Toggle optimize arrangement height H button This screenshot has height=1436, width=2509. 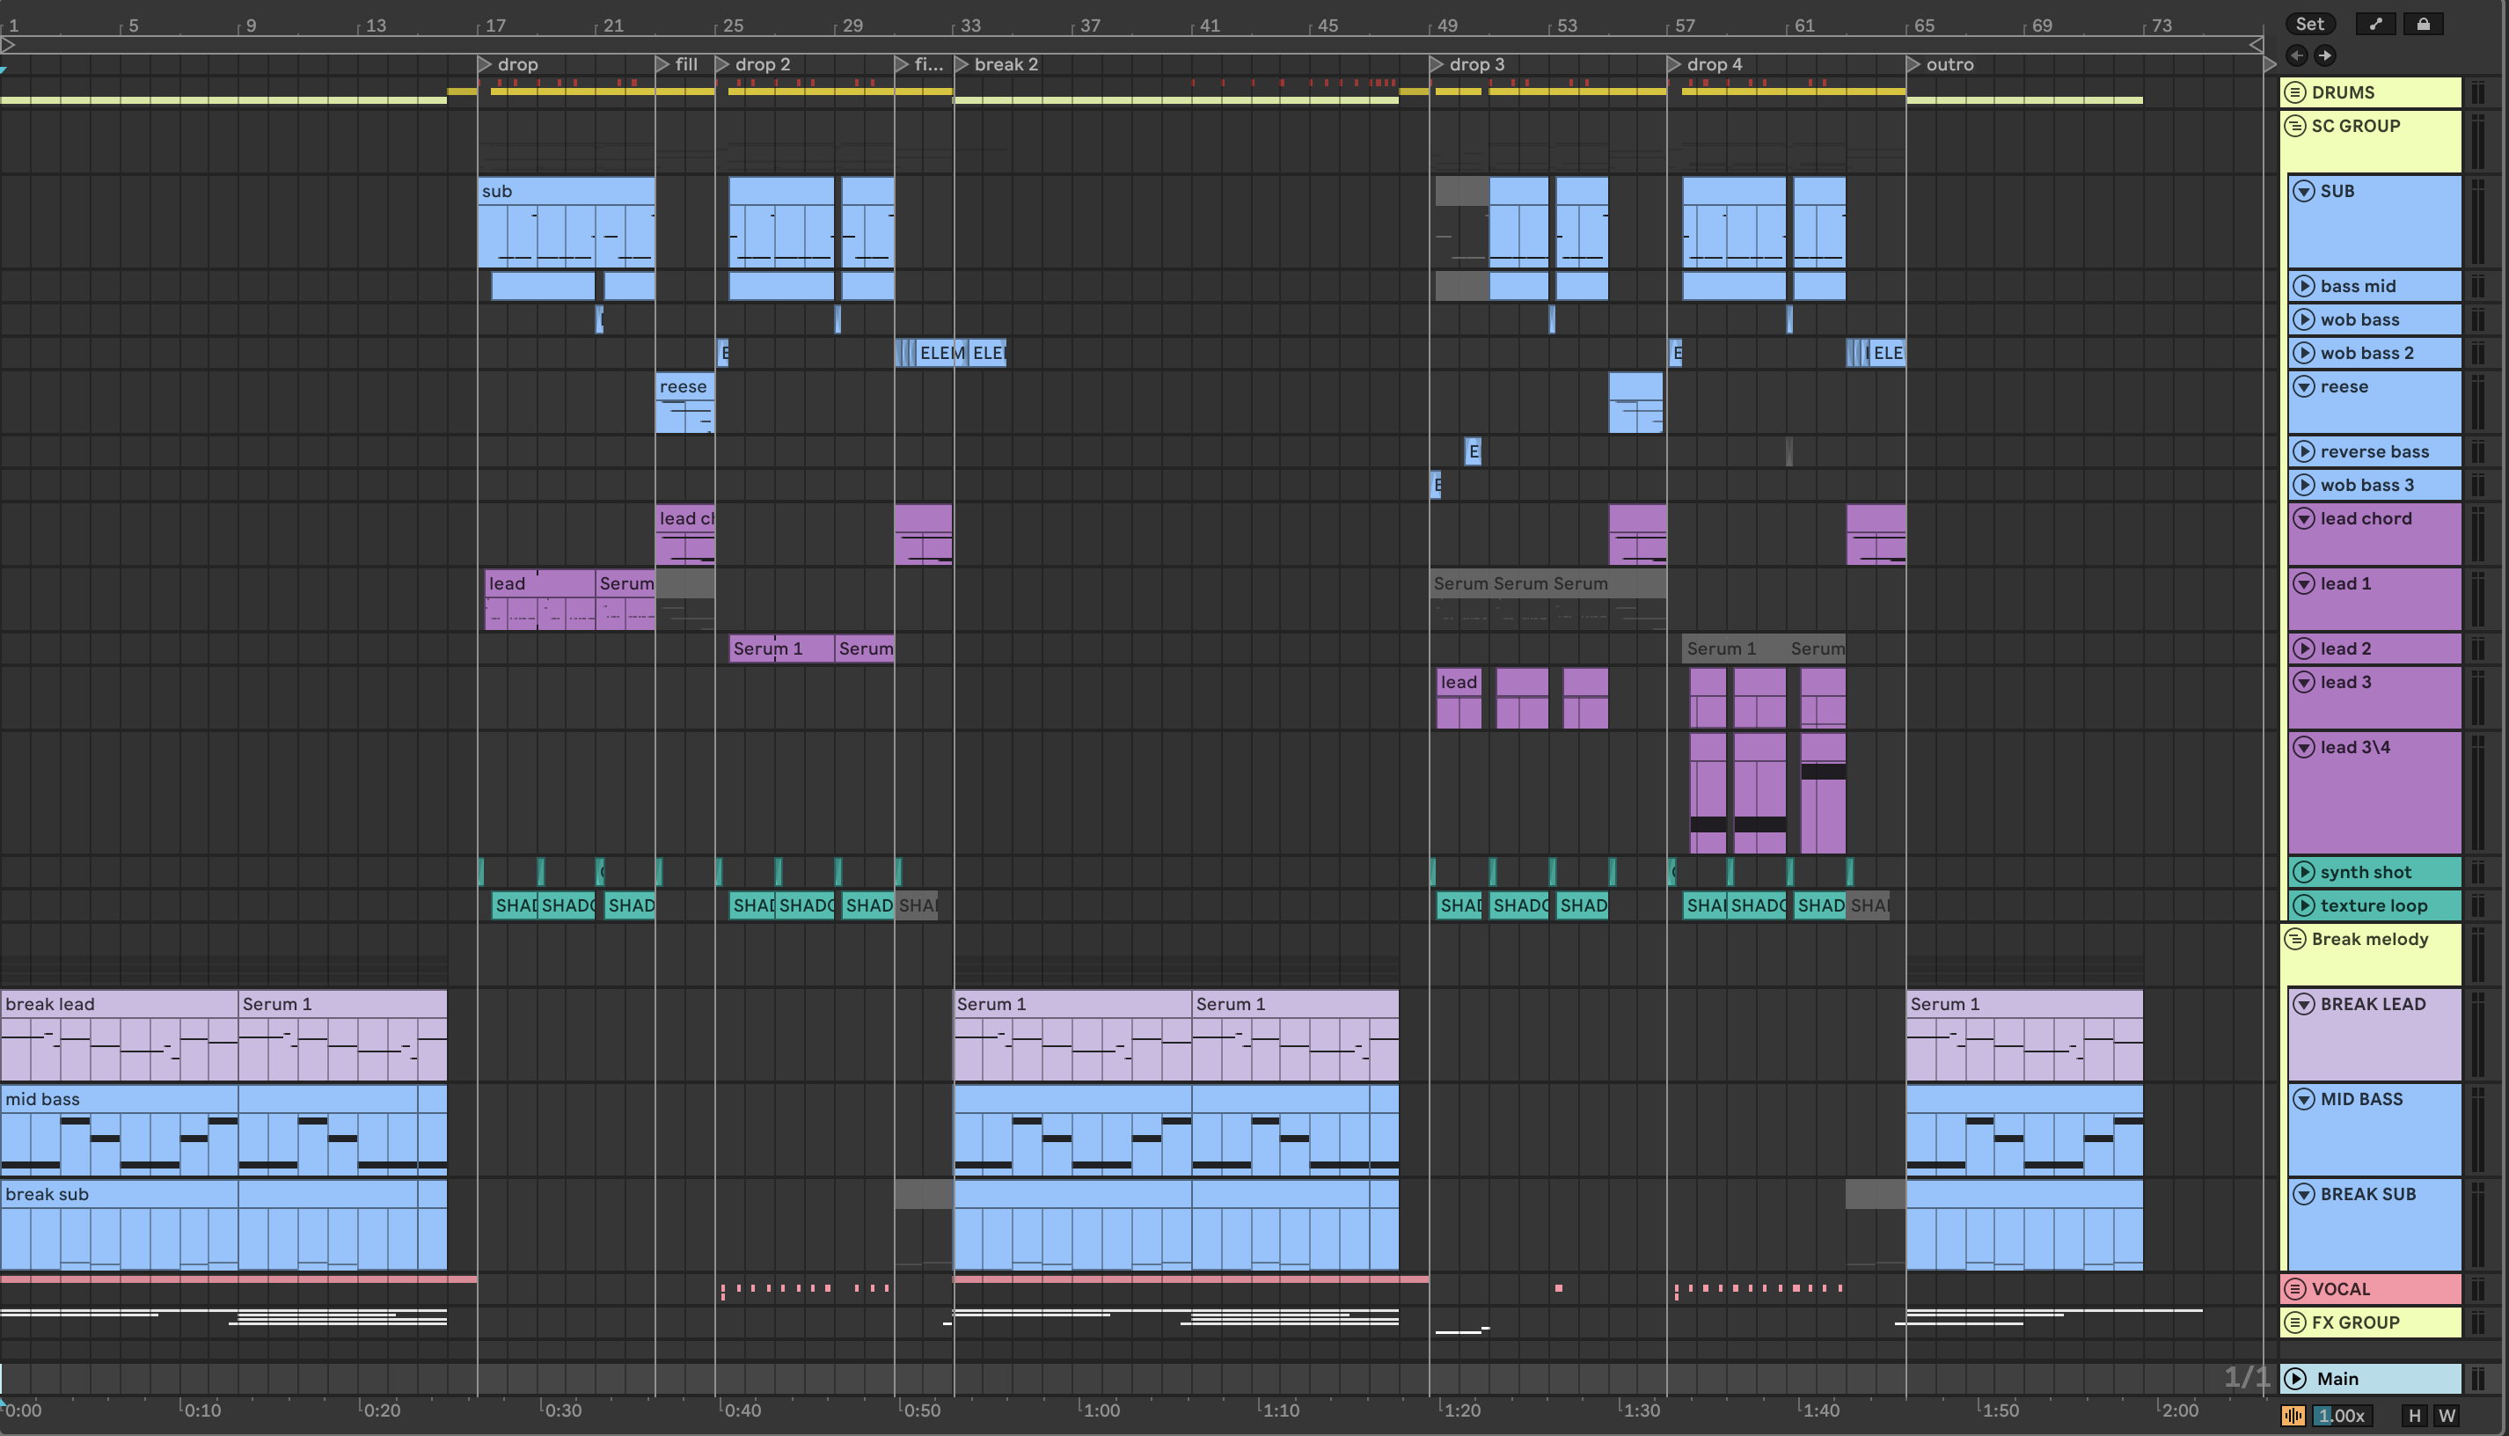click(x=2414, y=1417)
